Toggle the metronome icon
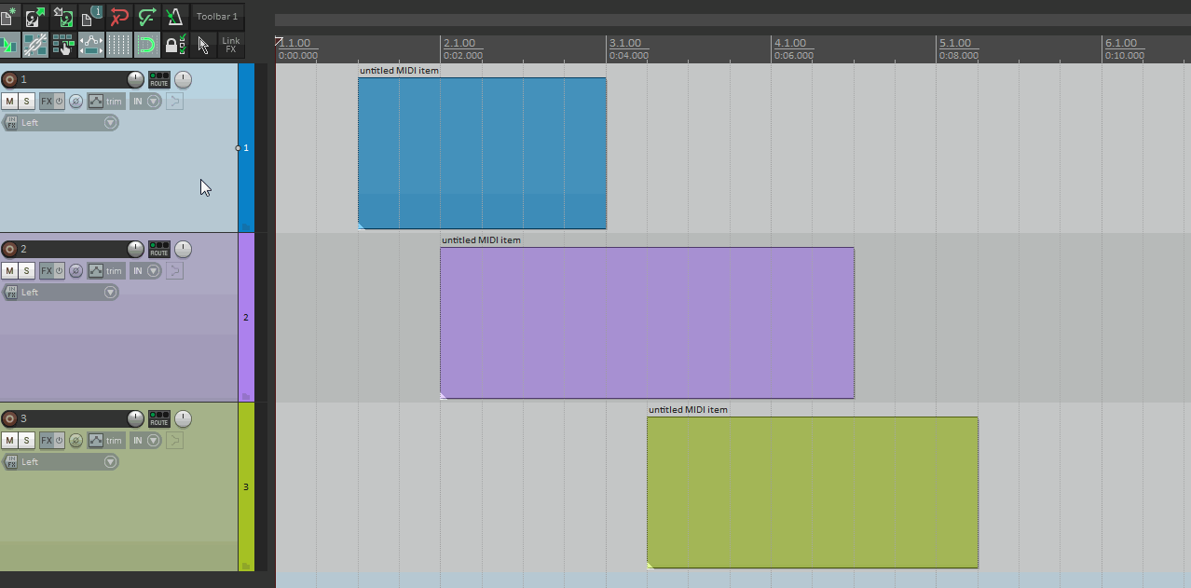 (x=174, y=17)
